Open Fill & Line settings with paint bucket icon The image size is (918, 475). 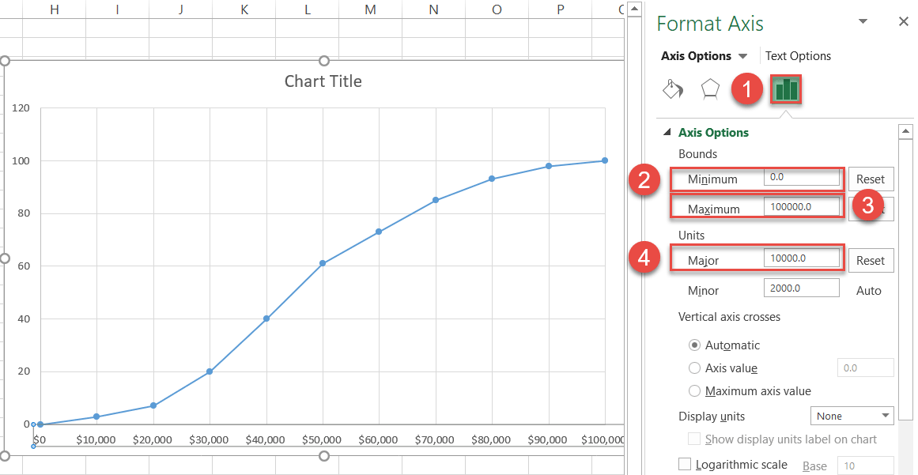pos(672,89)
